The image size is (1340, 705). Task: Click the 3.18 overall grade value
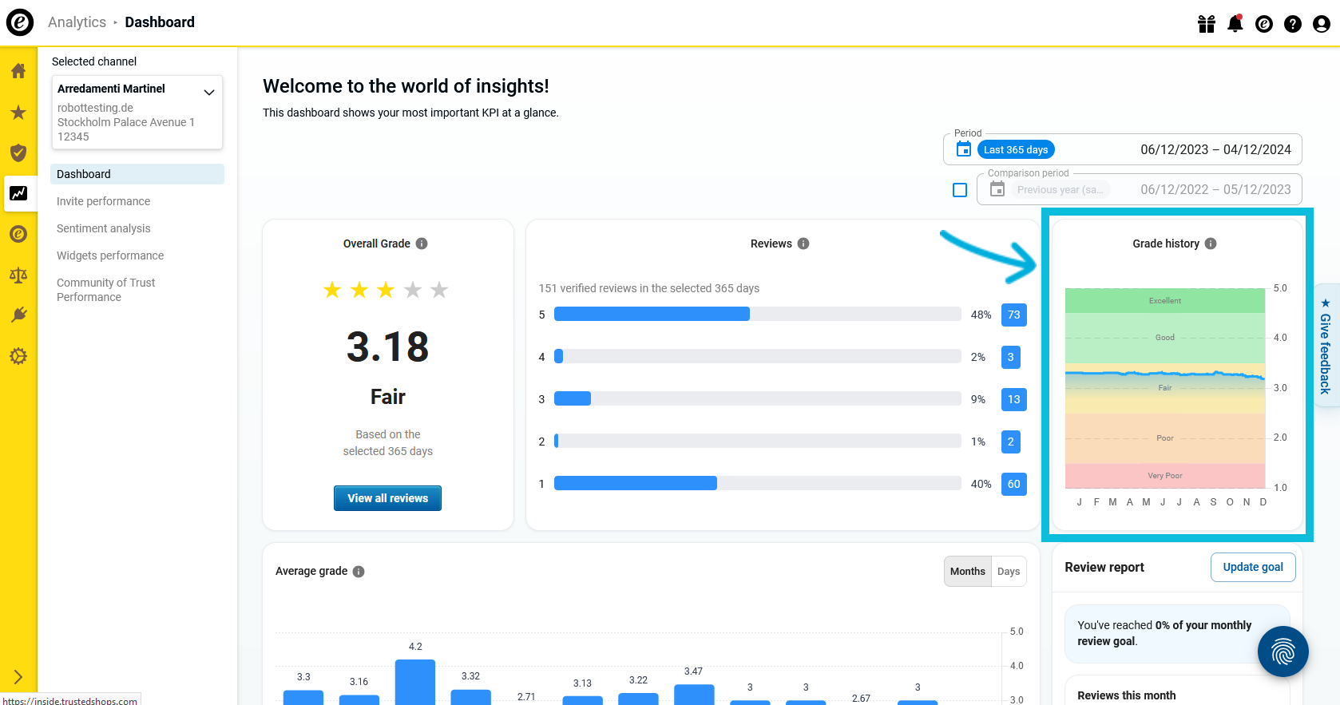tap(387, 347)
